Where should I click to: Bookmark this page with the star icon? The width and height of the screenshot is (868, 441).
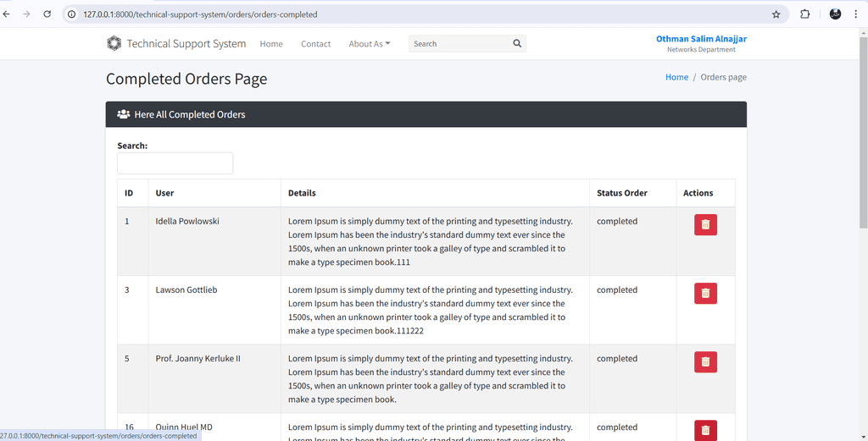(x=776, y=14)
